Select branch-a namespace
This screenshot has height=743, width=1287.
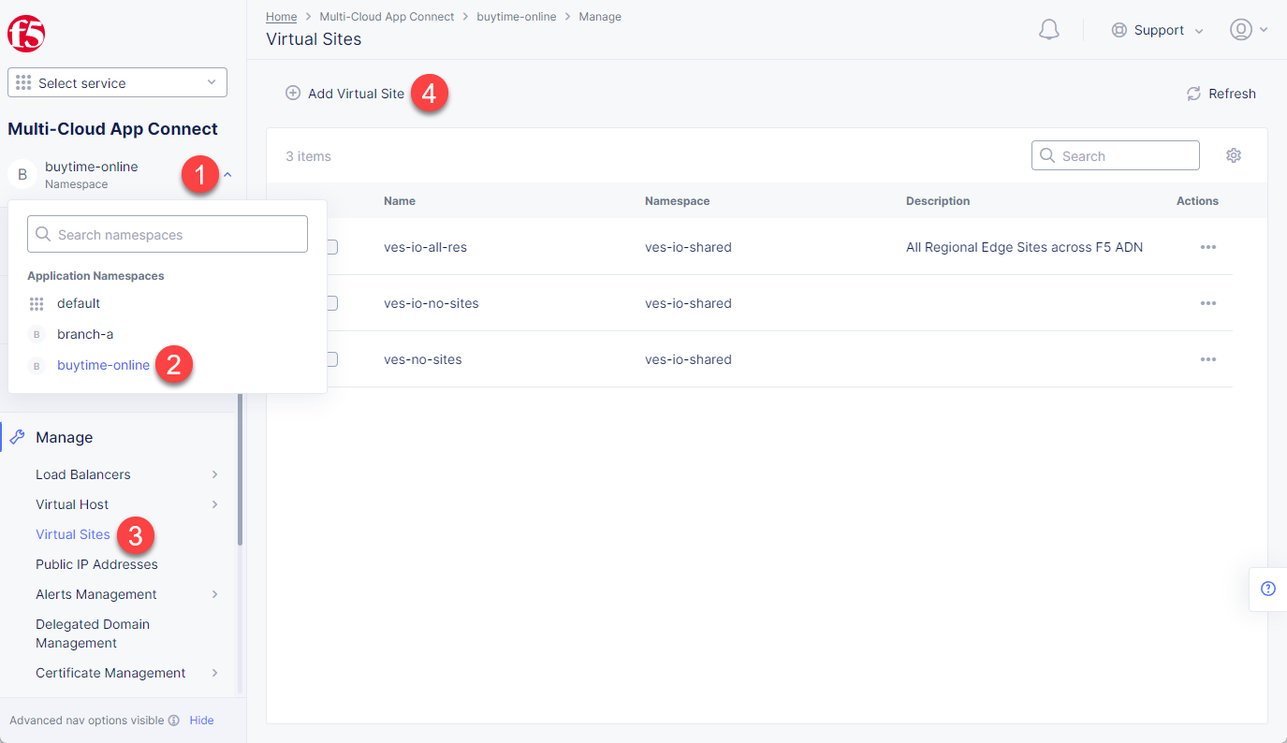click(85, 334)
